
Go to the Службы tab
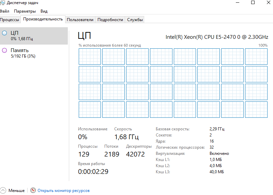135,20
